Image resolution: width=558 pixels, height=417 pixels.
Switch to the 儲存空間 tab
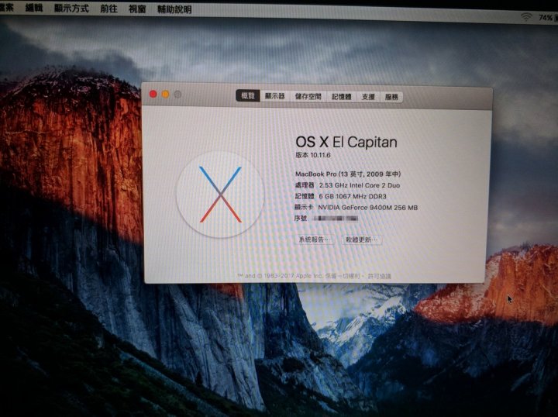(308, 96)
